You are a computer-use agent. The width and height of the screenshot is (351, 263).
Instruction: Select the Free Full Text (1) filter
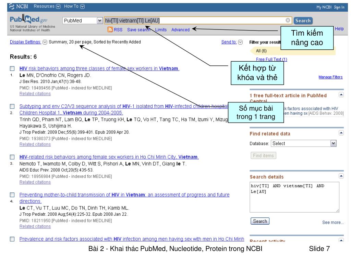point(271,59)
